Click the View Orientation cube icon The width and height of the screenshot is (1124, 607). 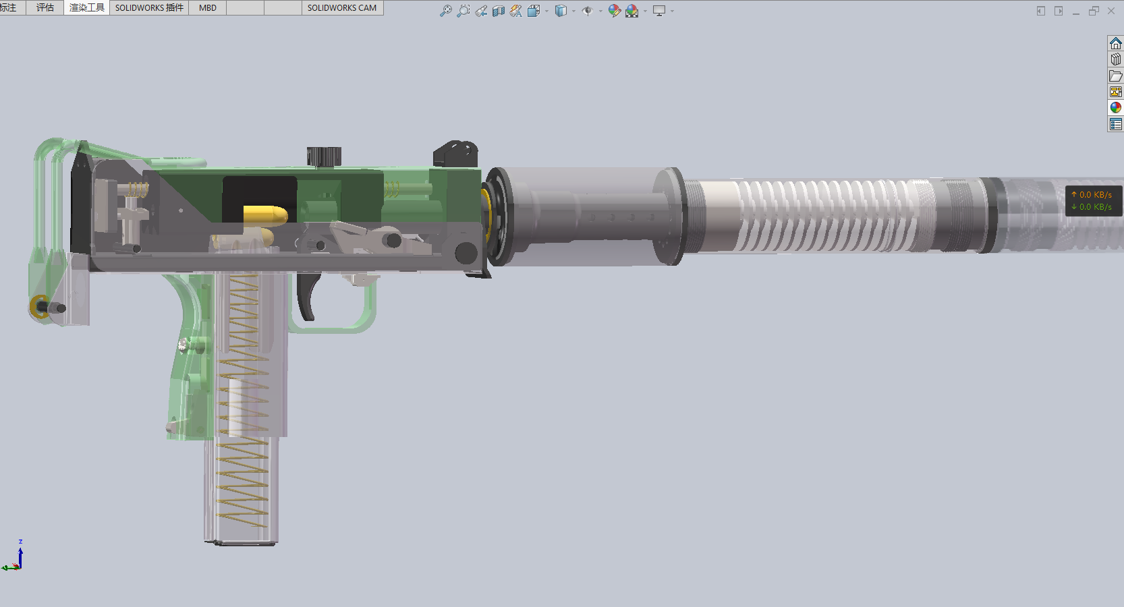click(534, 11)
